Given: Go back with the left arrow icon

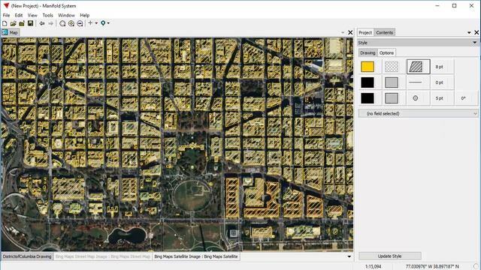Looking at the screenshot, I should tap(42, 23).
